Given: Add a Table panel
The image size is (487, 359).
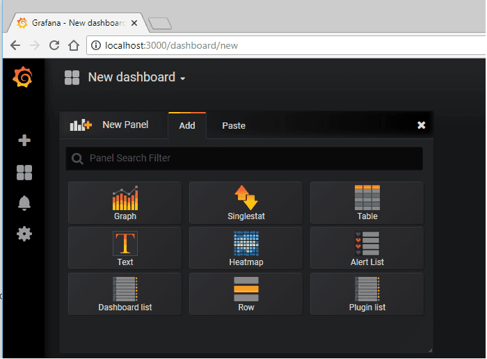Looking at the screenshot, I should tap(367, 202).
